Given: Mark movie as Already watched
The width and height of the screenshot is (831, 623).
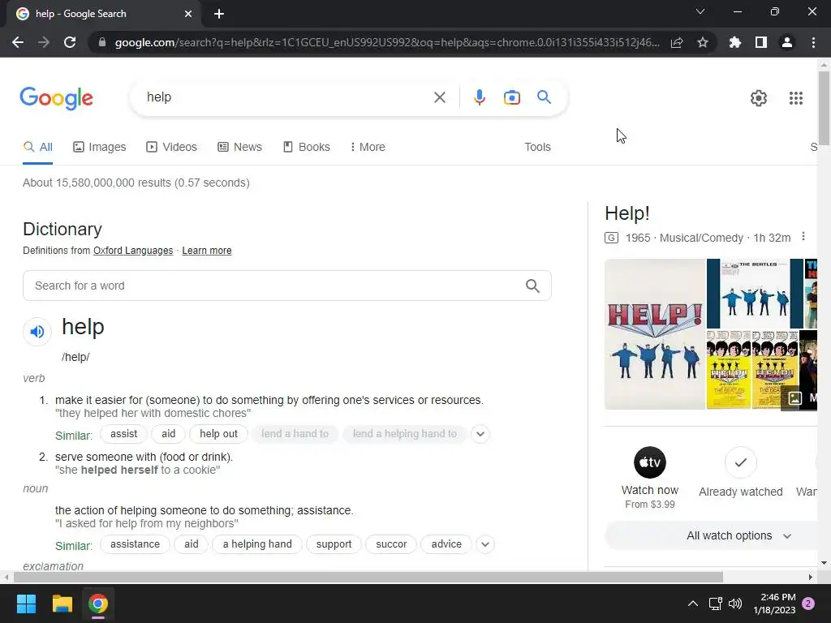Looking at the screenshot, I should 740,473.
